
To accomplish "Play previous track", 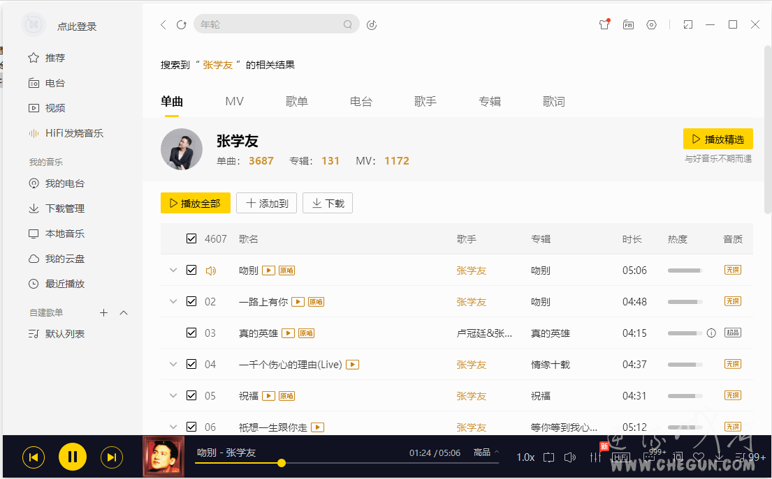I will (34, 457).
